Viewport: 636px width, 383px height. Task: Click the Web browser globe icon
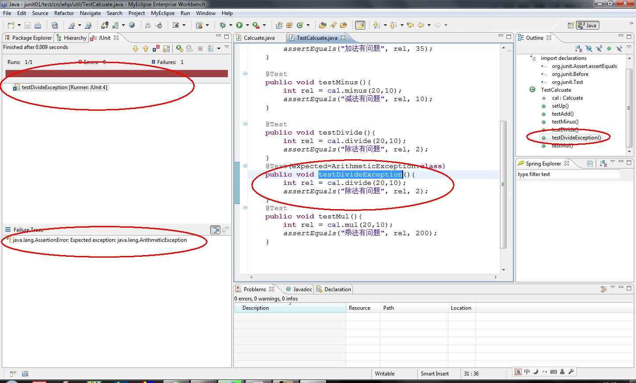tap(132, 25)
